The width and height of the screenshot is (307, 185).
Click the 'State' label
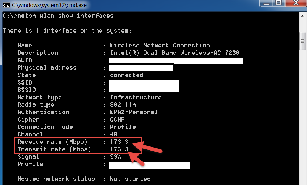point(27,75)
